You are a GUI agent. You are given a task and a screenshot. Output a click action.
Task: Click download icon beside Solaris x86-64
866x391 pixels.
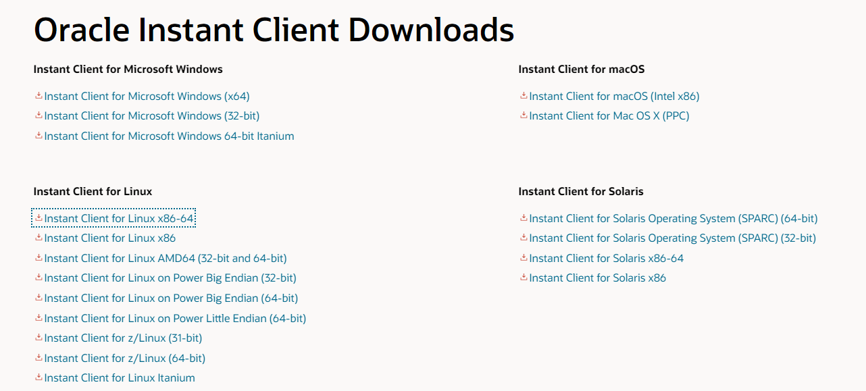[524, 258]
